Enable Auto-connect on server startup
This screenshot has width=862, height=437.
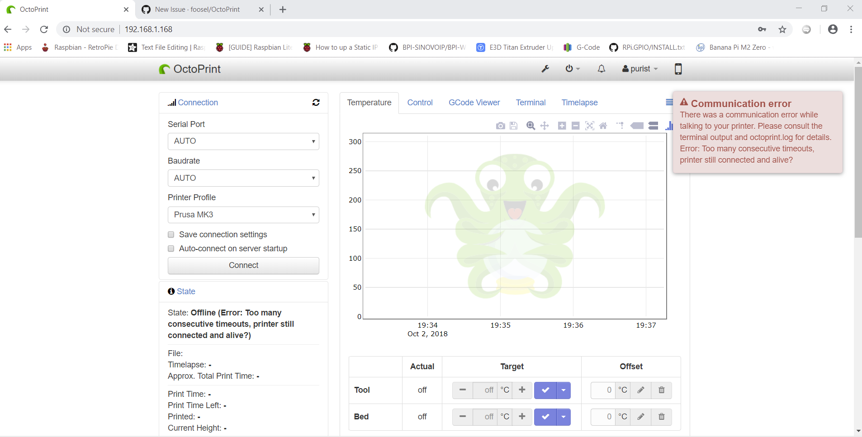click(171, 249)
